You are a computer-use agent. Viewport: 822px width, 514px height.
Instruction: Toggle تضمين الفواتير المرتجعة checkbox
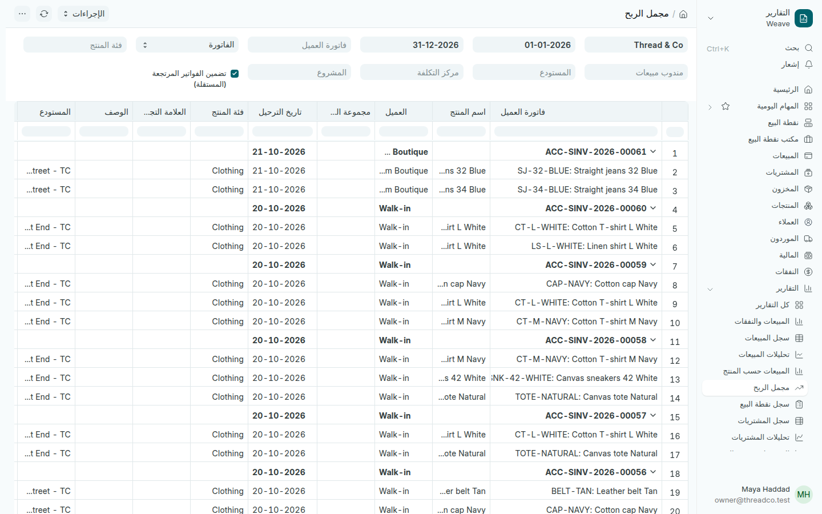[x=235, y=74]
